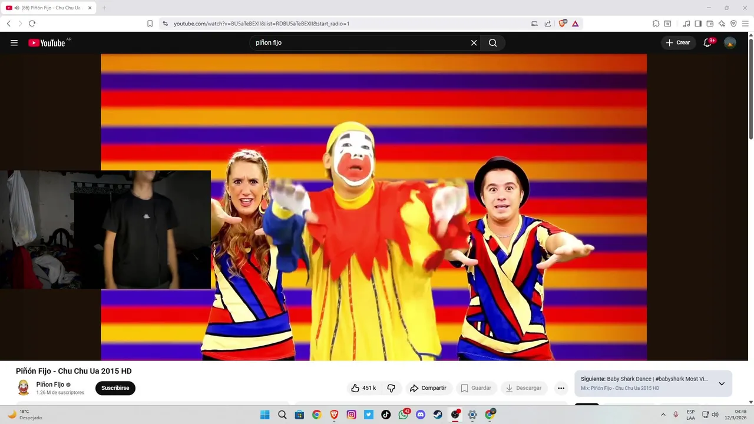Open the cast/install app icon in address bar
This screenshot has width=754, height=424.
click(x=534, y=24)
